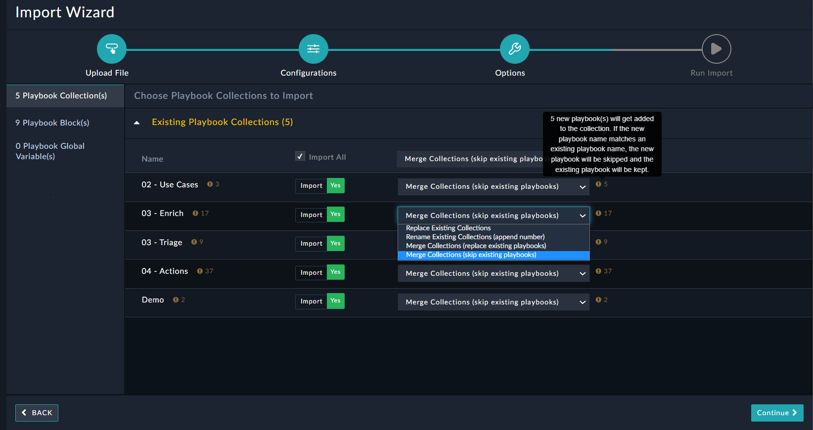813x430 pixels.
Task: Click info icon beside 03 - Triage name
Action: (x=194, y=242)
